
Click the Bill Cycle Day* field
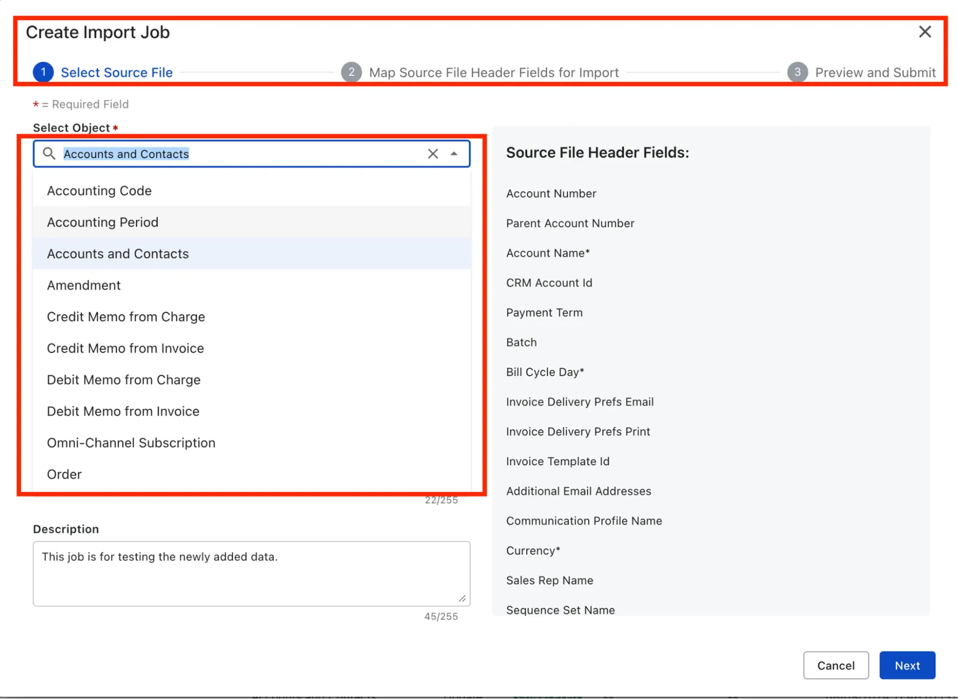pyautogui.click(x=545, y=372)
